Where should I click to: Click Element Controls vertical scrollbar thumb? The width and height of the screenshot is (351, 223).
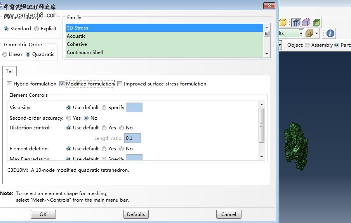click(x=261, y=125)
